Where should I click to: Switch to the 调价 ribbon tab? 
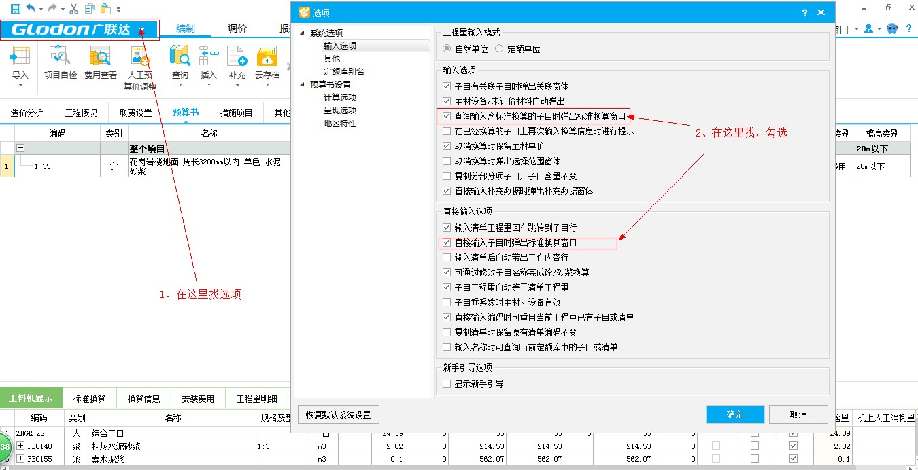[x=237, y=29]
